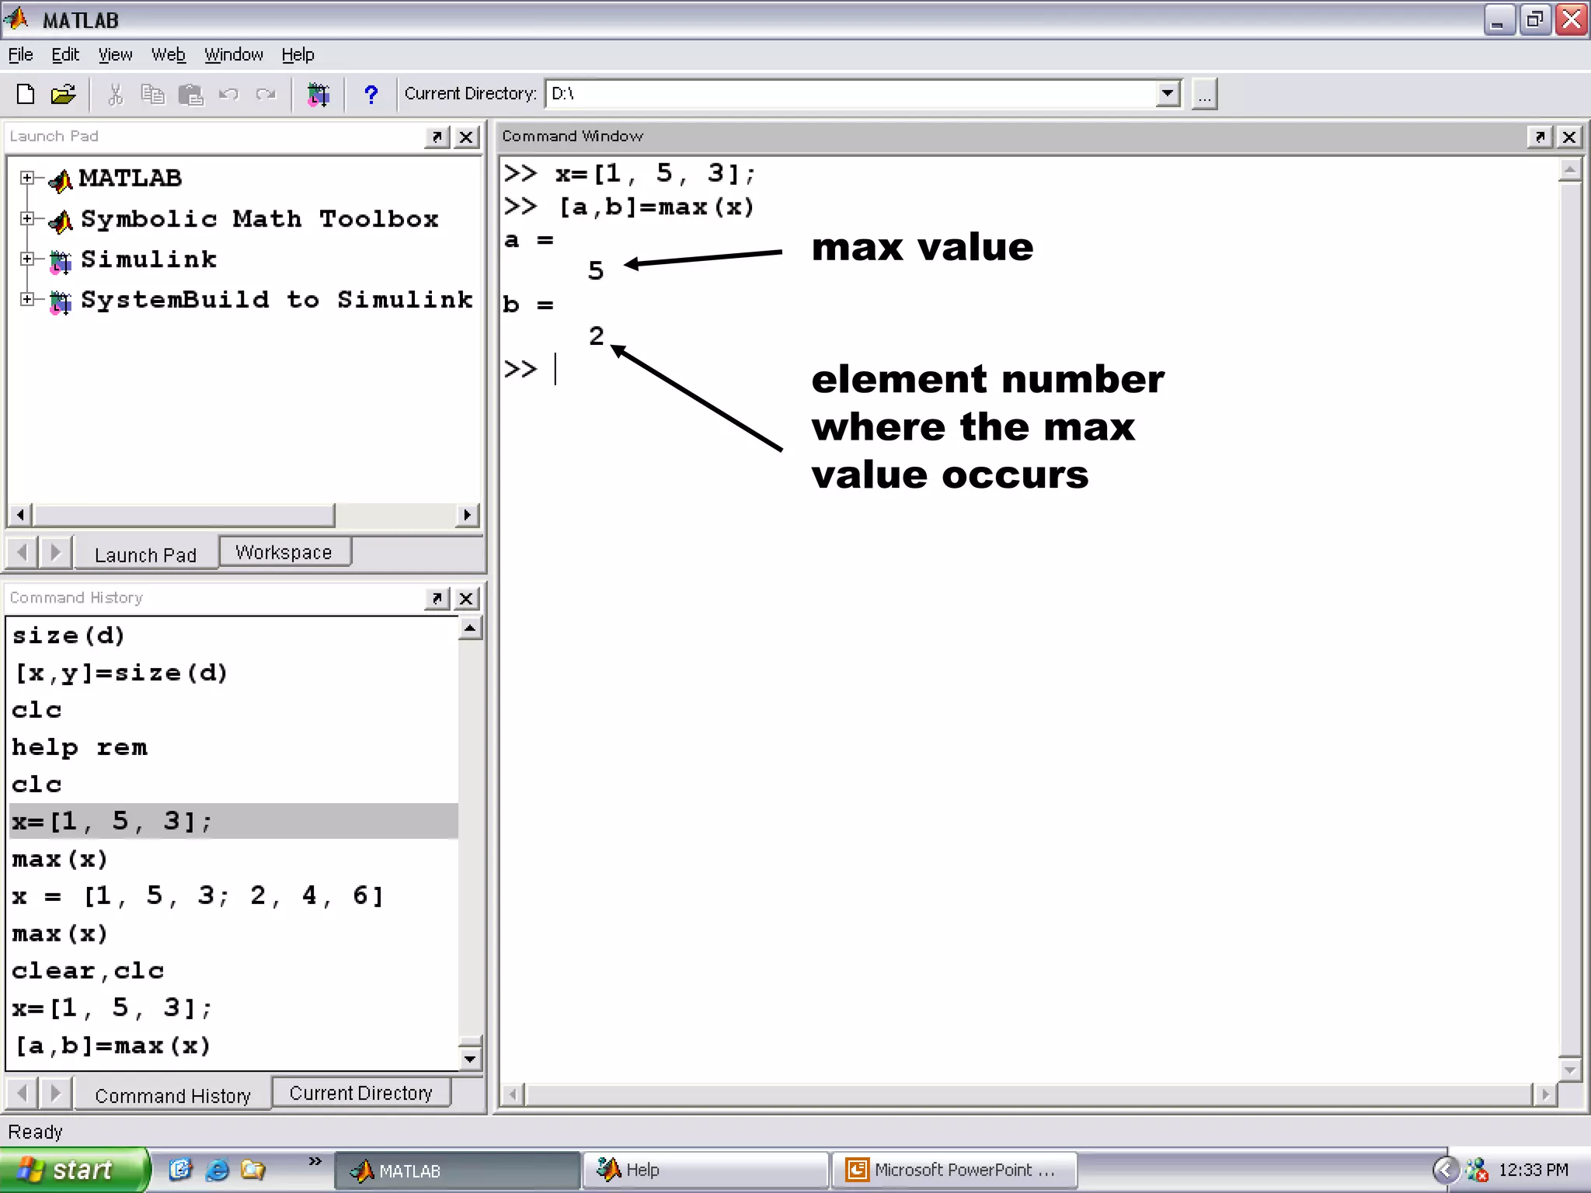
Task: Open the Window menu
Action: [233, 54]
